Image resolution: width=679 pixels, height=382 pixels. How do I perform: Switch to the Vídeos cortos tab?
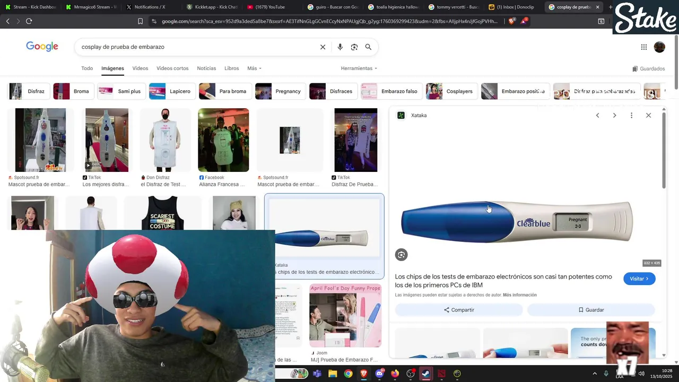172,68
